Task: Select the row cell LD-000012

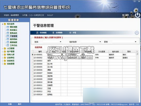Action: (x=40, y=88)
